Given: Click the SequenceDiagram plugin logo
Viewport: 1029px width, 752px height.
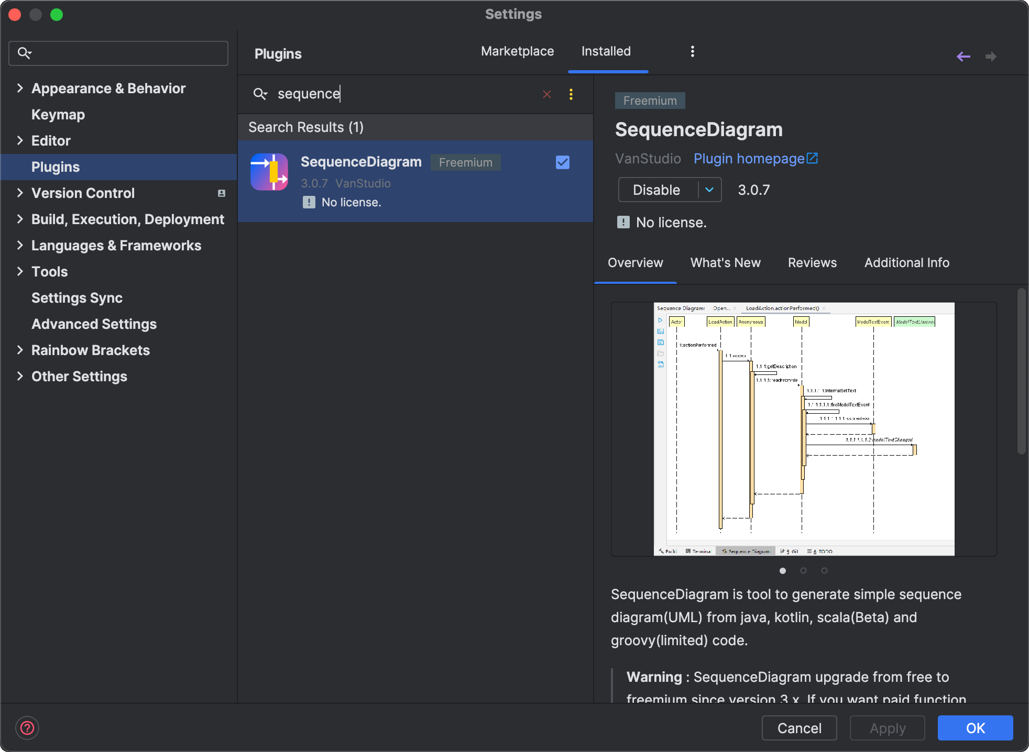Looking at the screenshot, I should pos(269,172).
